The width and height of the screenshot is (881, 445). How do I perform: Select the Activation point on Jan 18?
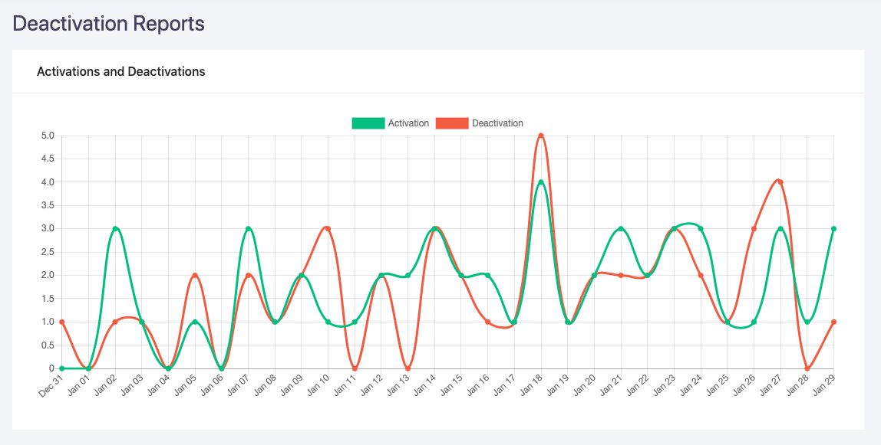(541, 182)
